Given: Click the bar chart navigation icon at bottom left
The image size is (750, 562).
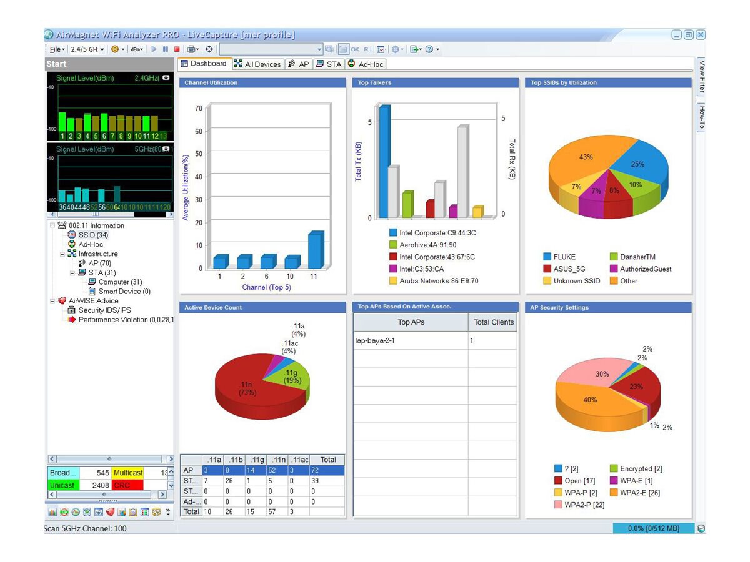Looking at the screenshot, I should 52,512.
